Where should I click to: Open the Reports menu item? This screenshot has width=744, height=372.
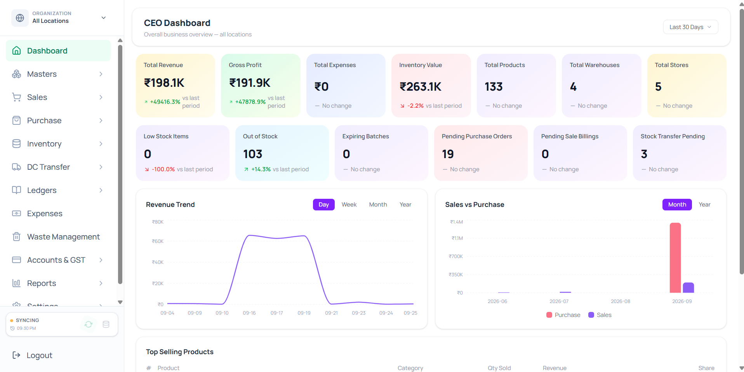[x=58, y=283]
